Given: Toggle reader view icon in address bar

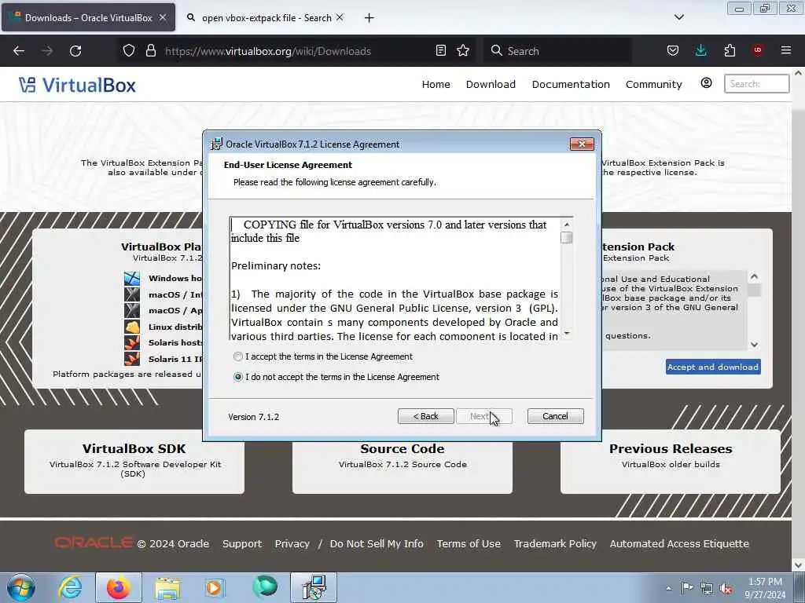Looking at the screenshot, I should tap(440, 50).
